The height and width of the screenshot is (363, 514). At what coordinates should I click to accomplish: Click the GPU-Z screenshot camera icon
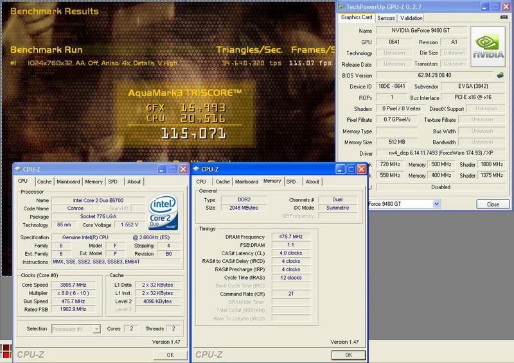(x=504, y=17)
